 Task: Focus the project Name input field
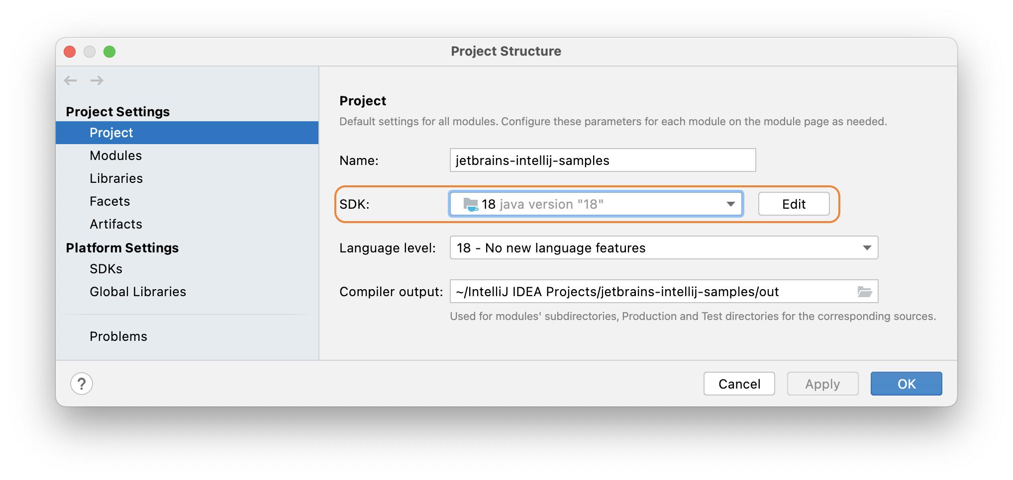pos(603,160)
